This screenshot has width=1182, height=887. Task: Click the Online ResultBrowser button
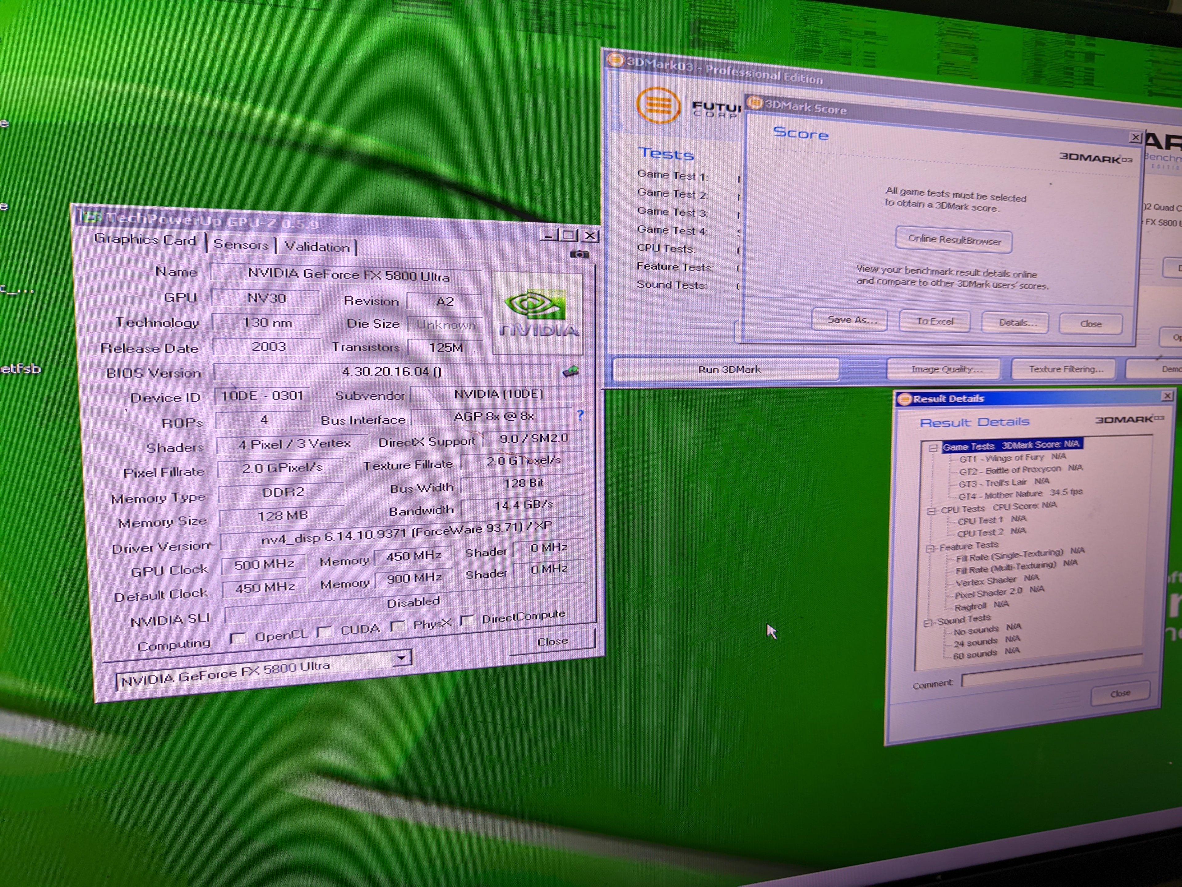coord(954,240)
